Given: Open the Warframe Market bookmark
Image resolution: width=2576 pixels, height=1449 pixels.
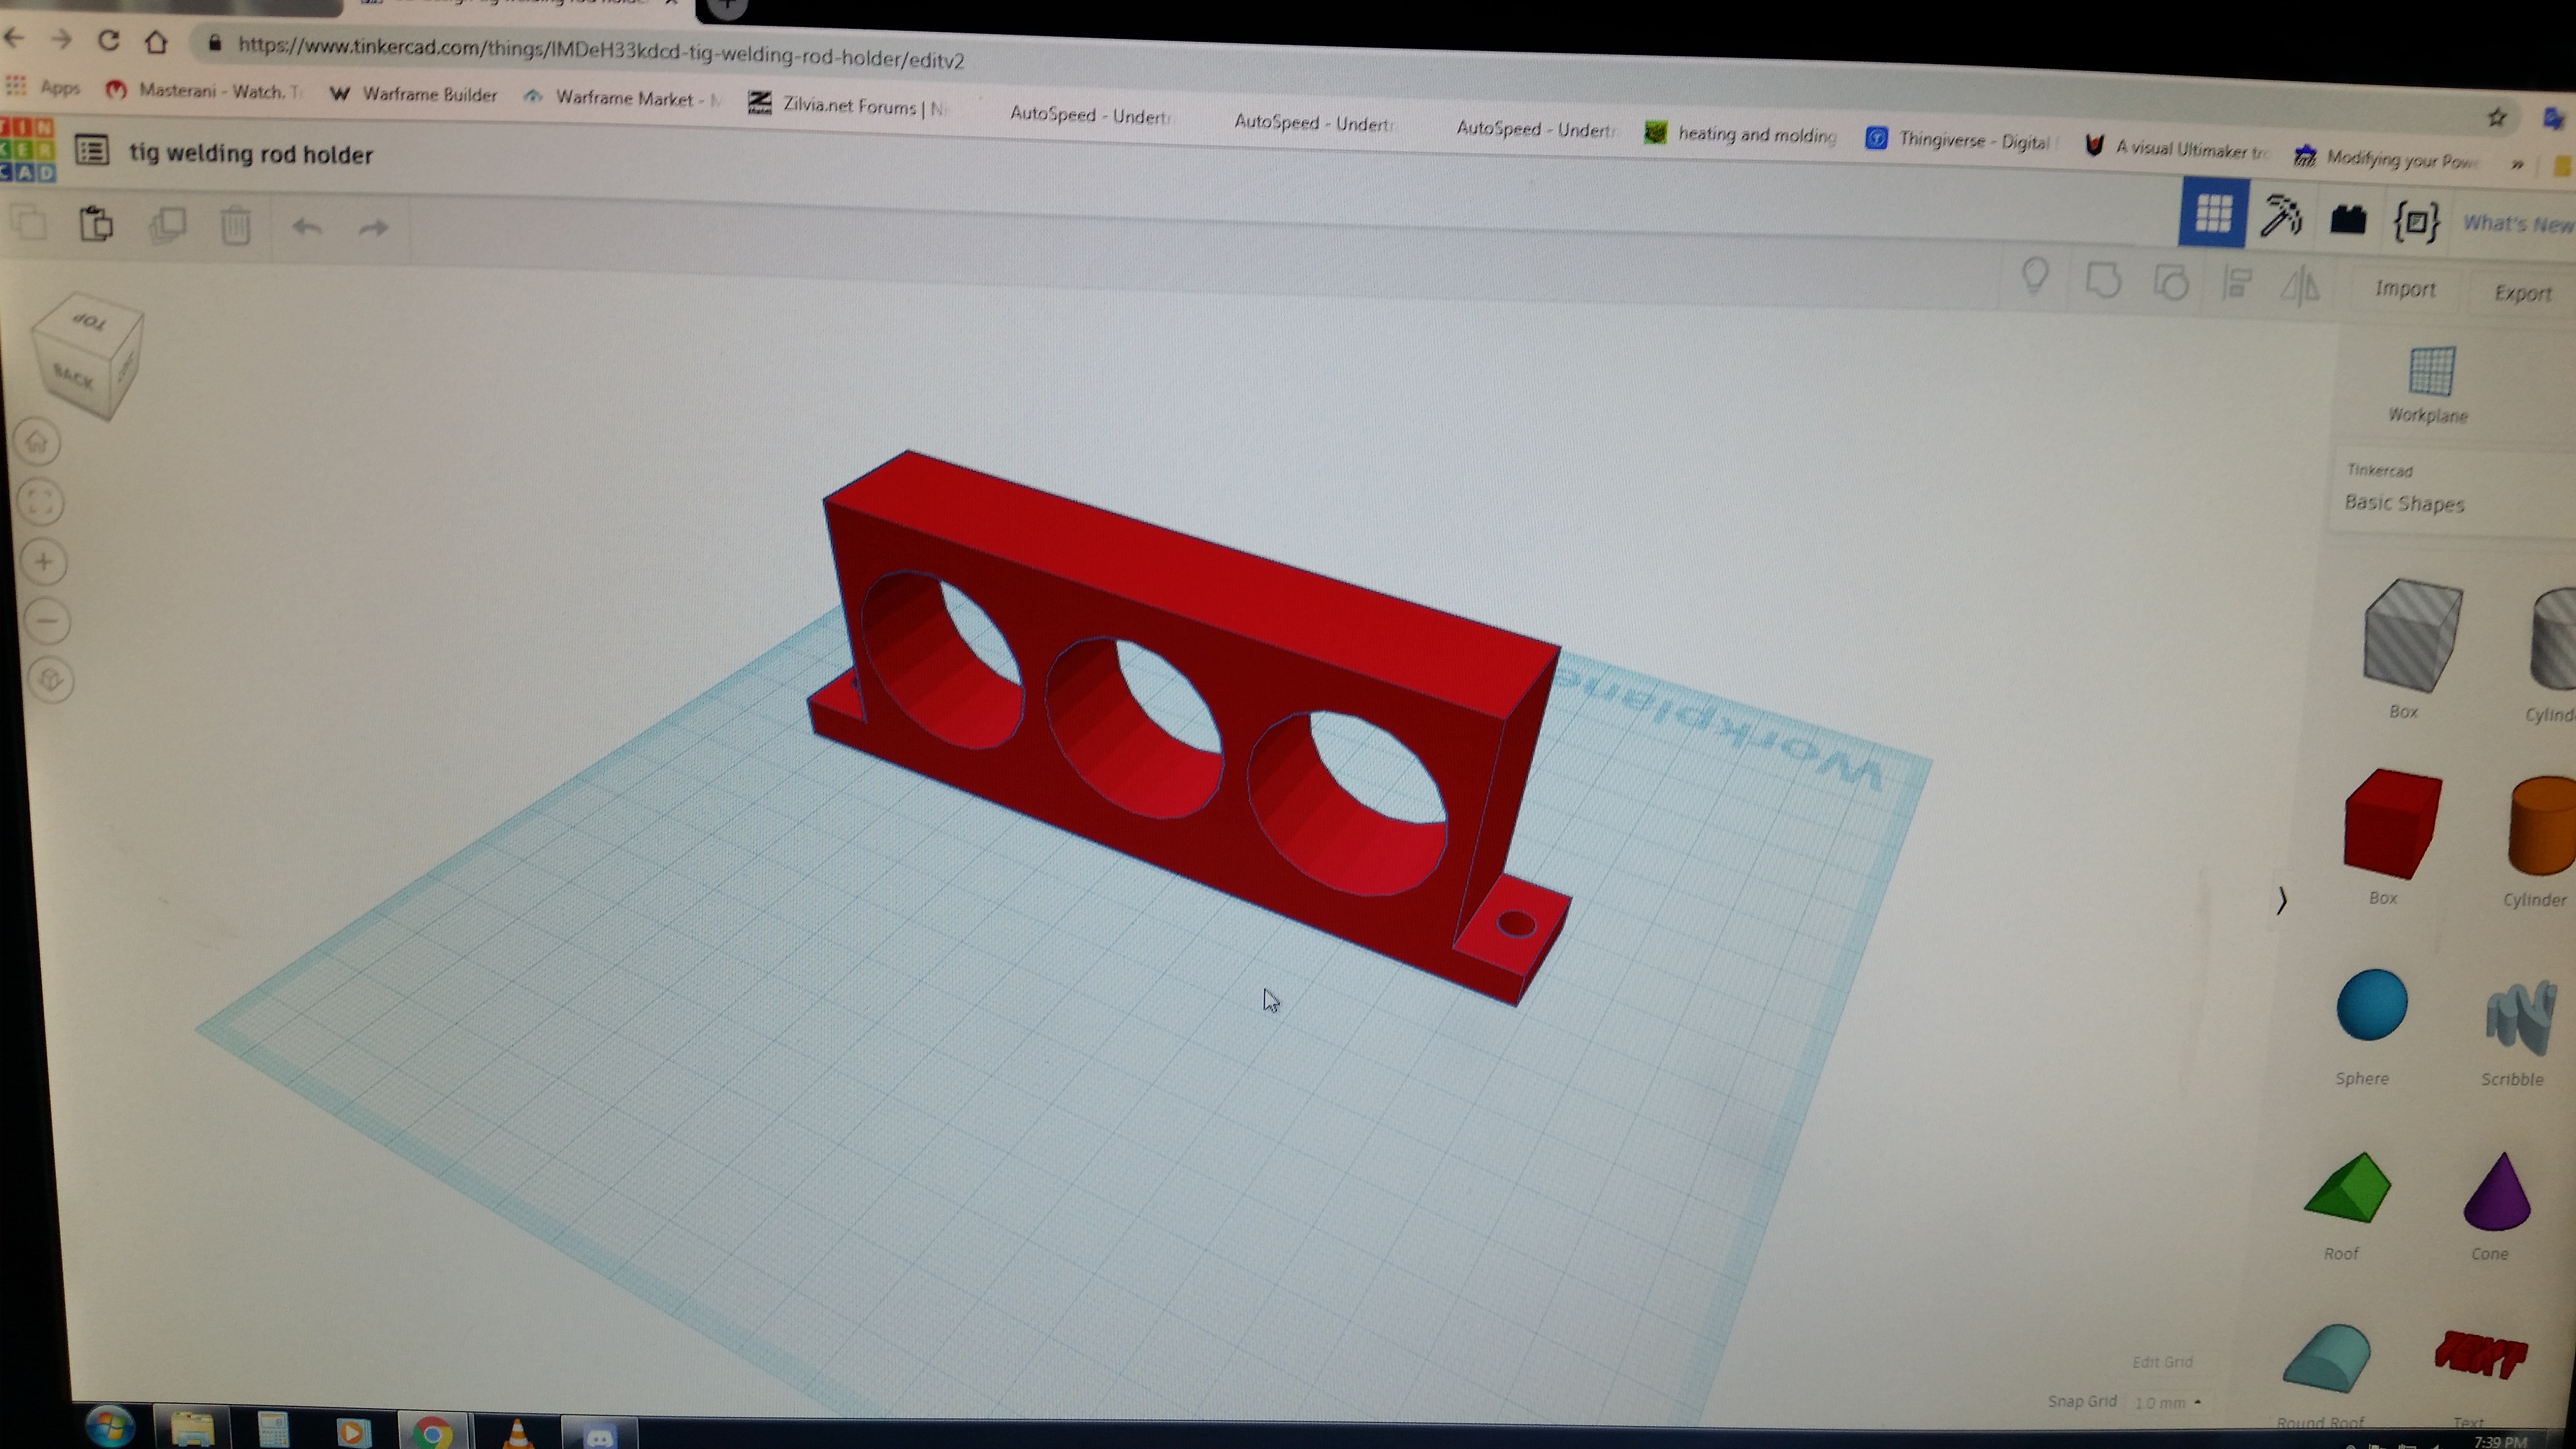Looking at the screenshot, I should click(x=622, y=98).
